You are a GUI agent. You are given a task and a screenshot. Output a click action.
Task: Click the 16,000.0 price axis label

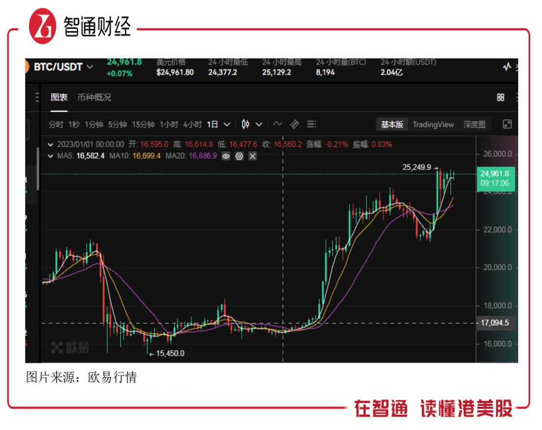(x=497, y=344)
